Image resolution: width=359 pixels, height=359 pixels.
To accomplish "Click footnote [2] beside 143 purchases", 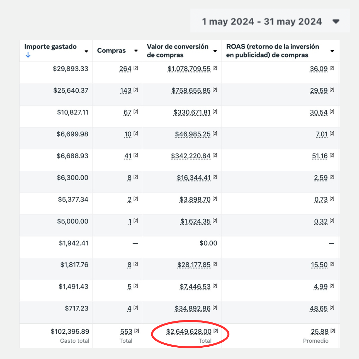I will coord(136,90).
